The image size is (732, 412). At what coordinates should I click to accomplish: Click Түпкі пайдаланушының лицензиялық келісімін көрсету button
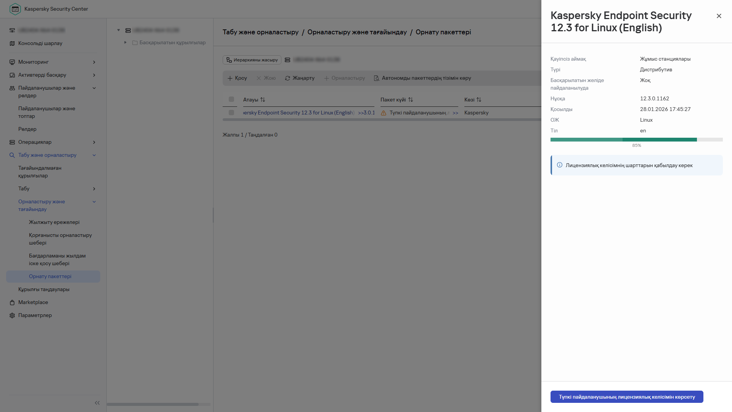click(626, 397)
